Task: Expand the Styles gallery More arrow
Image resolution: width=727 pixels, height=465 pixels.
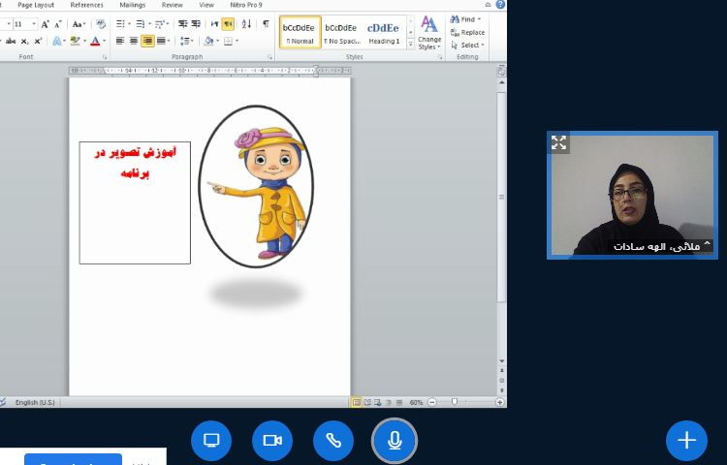Action: point(410,44)
